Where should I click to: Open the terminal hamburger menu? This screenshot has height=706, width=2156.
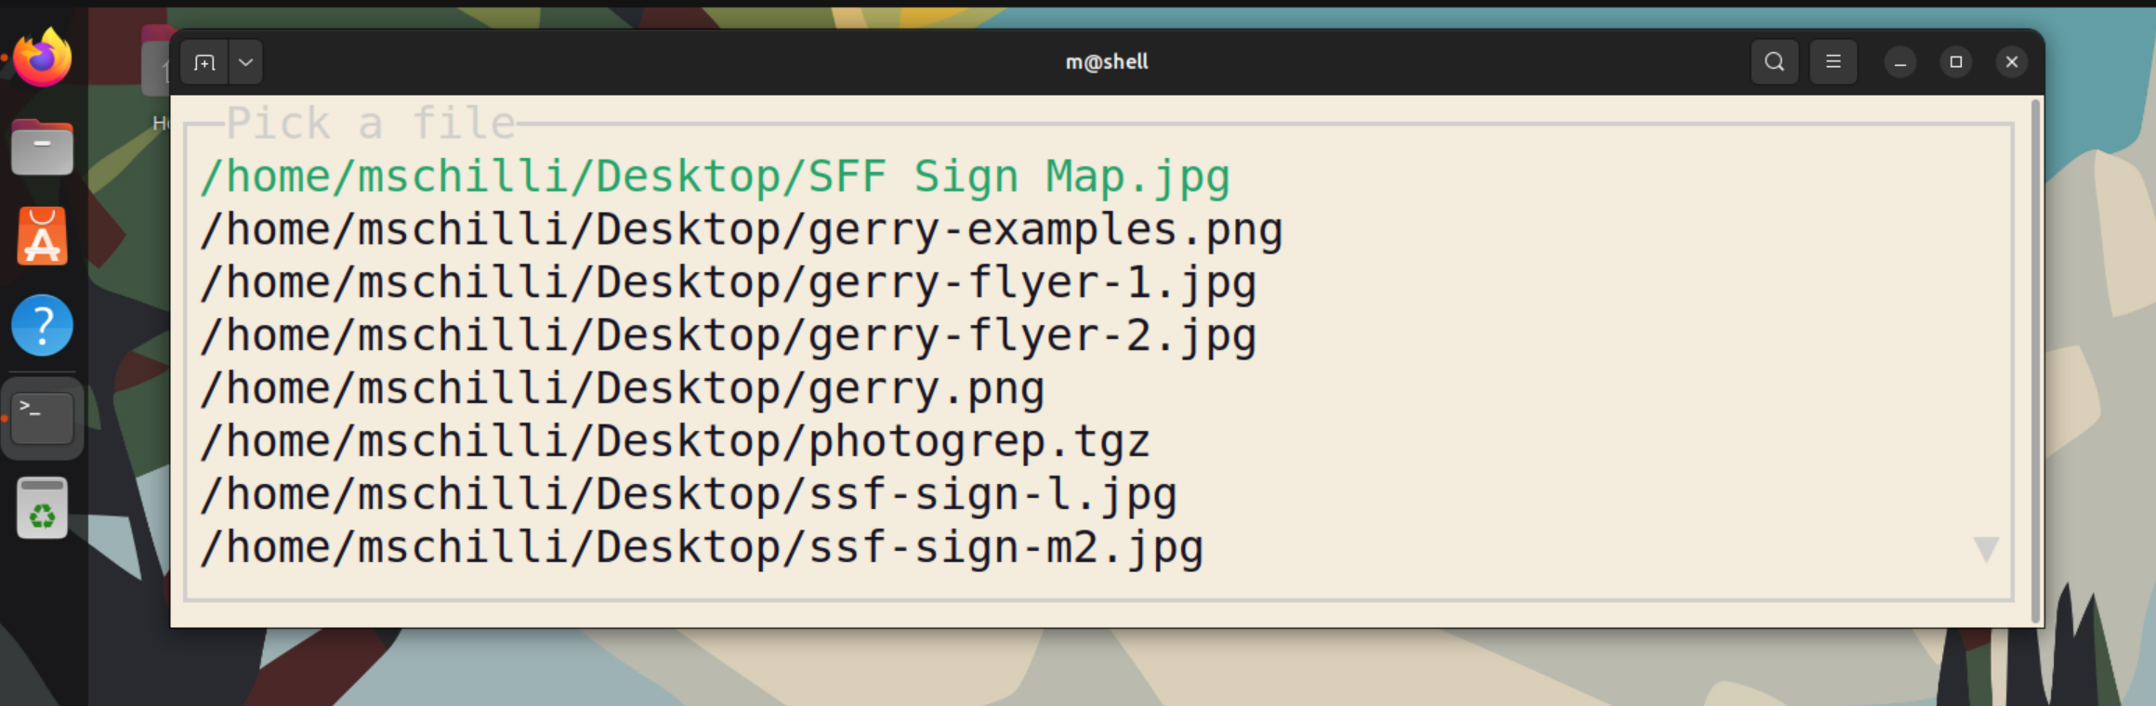click(1833, 62)
